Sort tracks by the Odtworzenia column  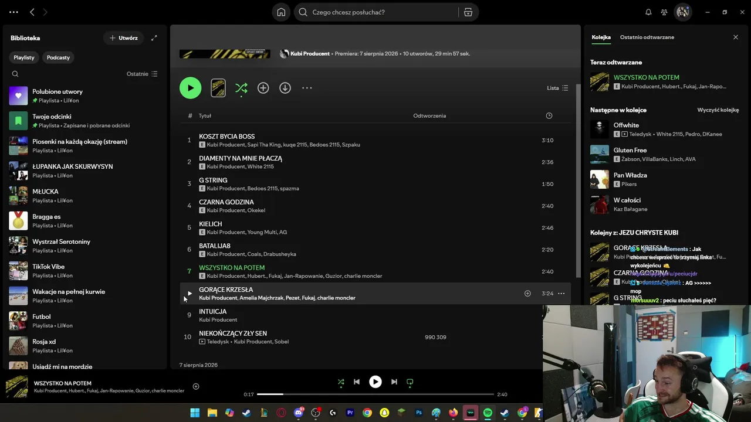pos(429,115)
